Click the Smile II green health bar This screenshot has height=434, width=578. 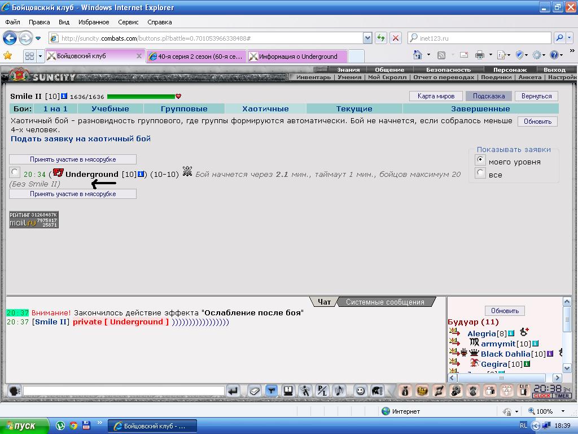tap(141, 96)
